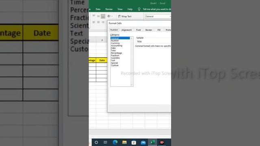Click the Category list scroll up arrow
The image size is (260, 146).
132,38
